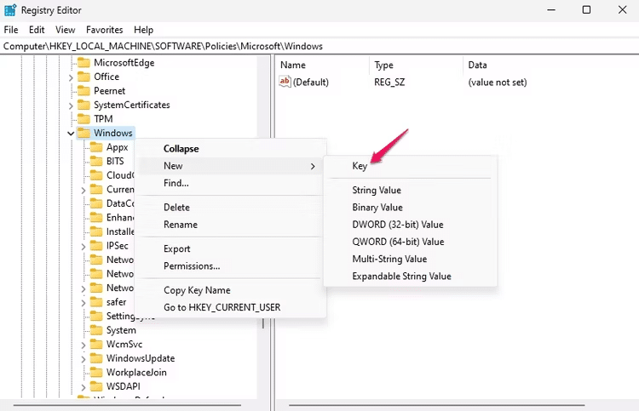Viewport: 639px width, 411px height.
Task: Open the Favorites menu in menu bar
Action: (x=104, y=30)
